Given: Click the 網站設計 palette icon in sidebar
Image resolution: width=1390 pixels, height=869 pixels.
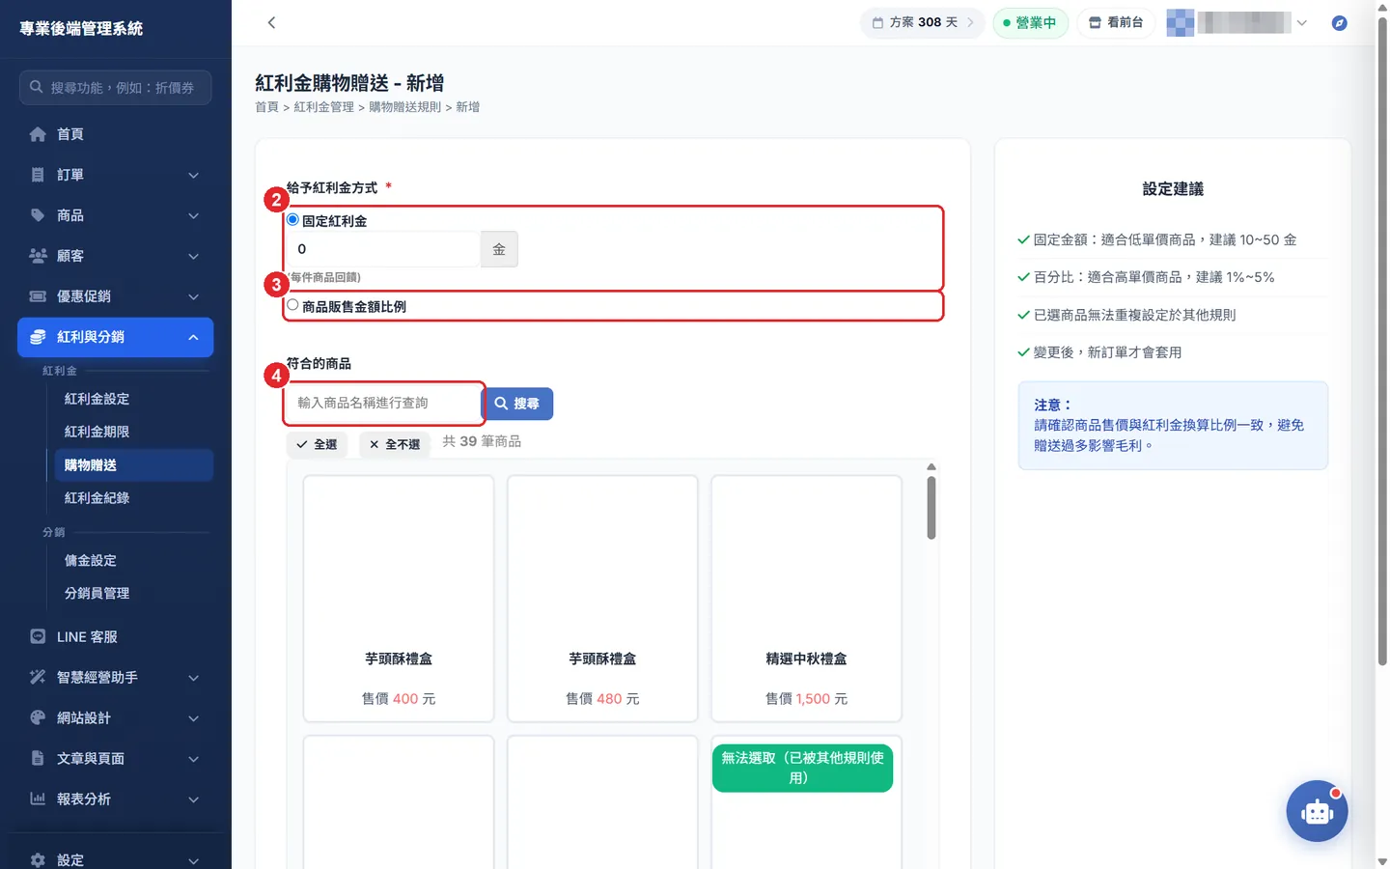Looking at the screenshot, I should 38,718.
